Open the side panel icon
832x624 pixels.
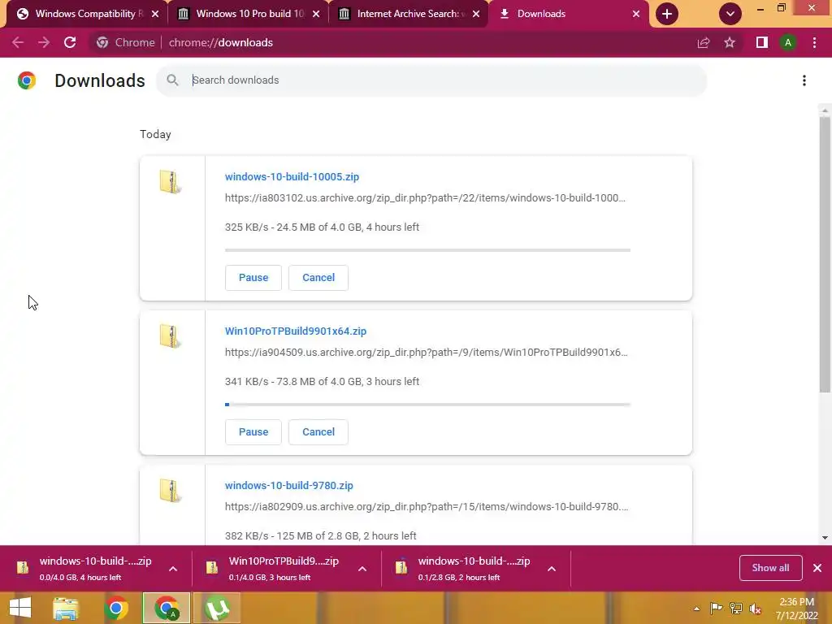point(761,42)
